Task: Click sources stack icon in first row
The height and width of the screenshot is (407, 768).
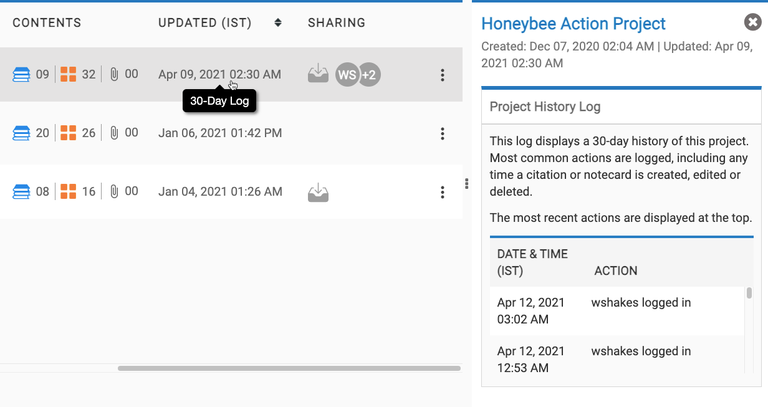Action: pyautogui.click(x=21, y=75)
